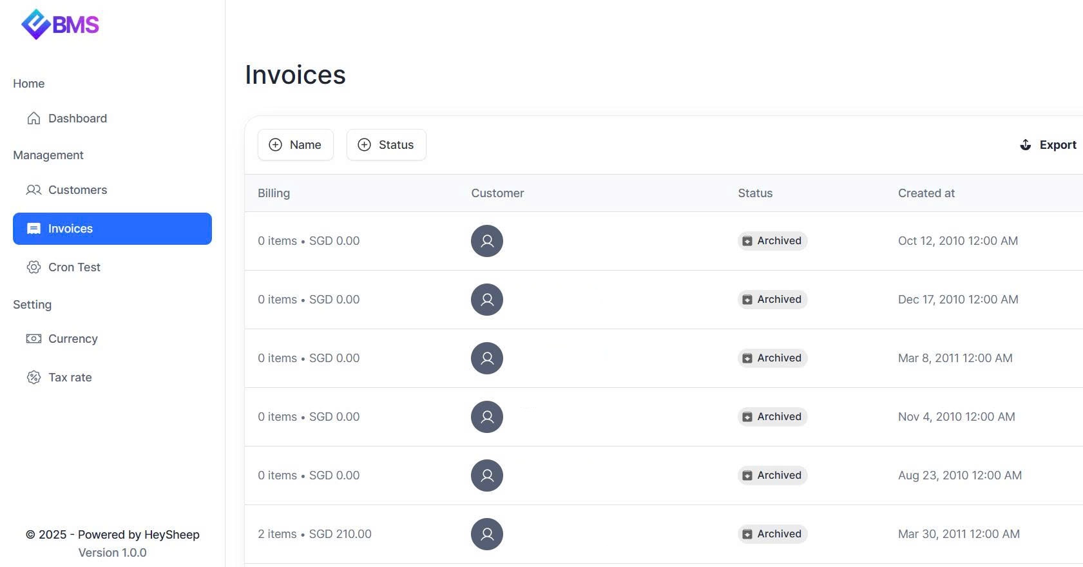Image resolution: width=1083 pixels, height=567 pixels.
Task: Open the 2 items SGD 210.00 invoice
Action: tap(314, 534)
